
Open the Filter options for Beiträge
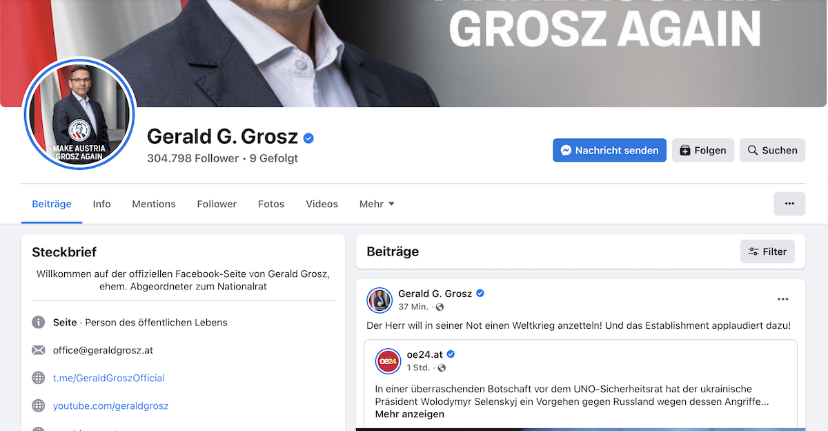tap(767, 251)
